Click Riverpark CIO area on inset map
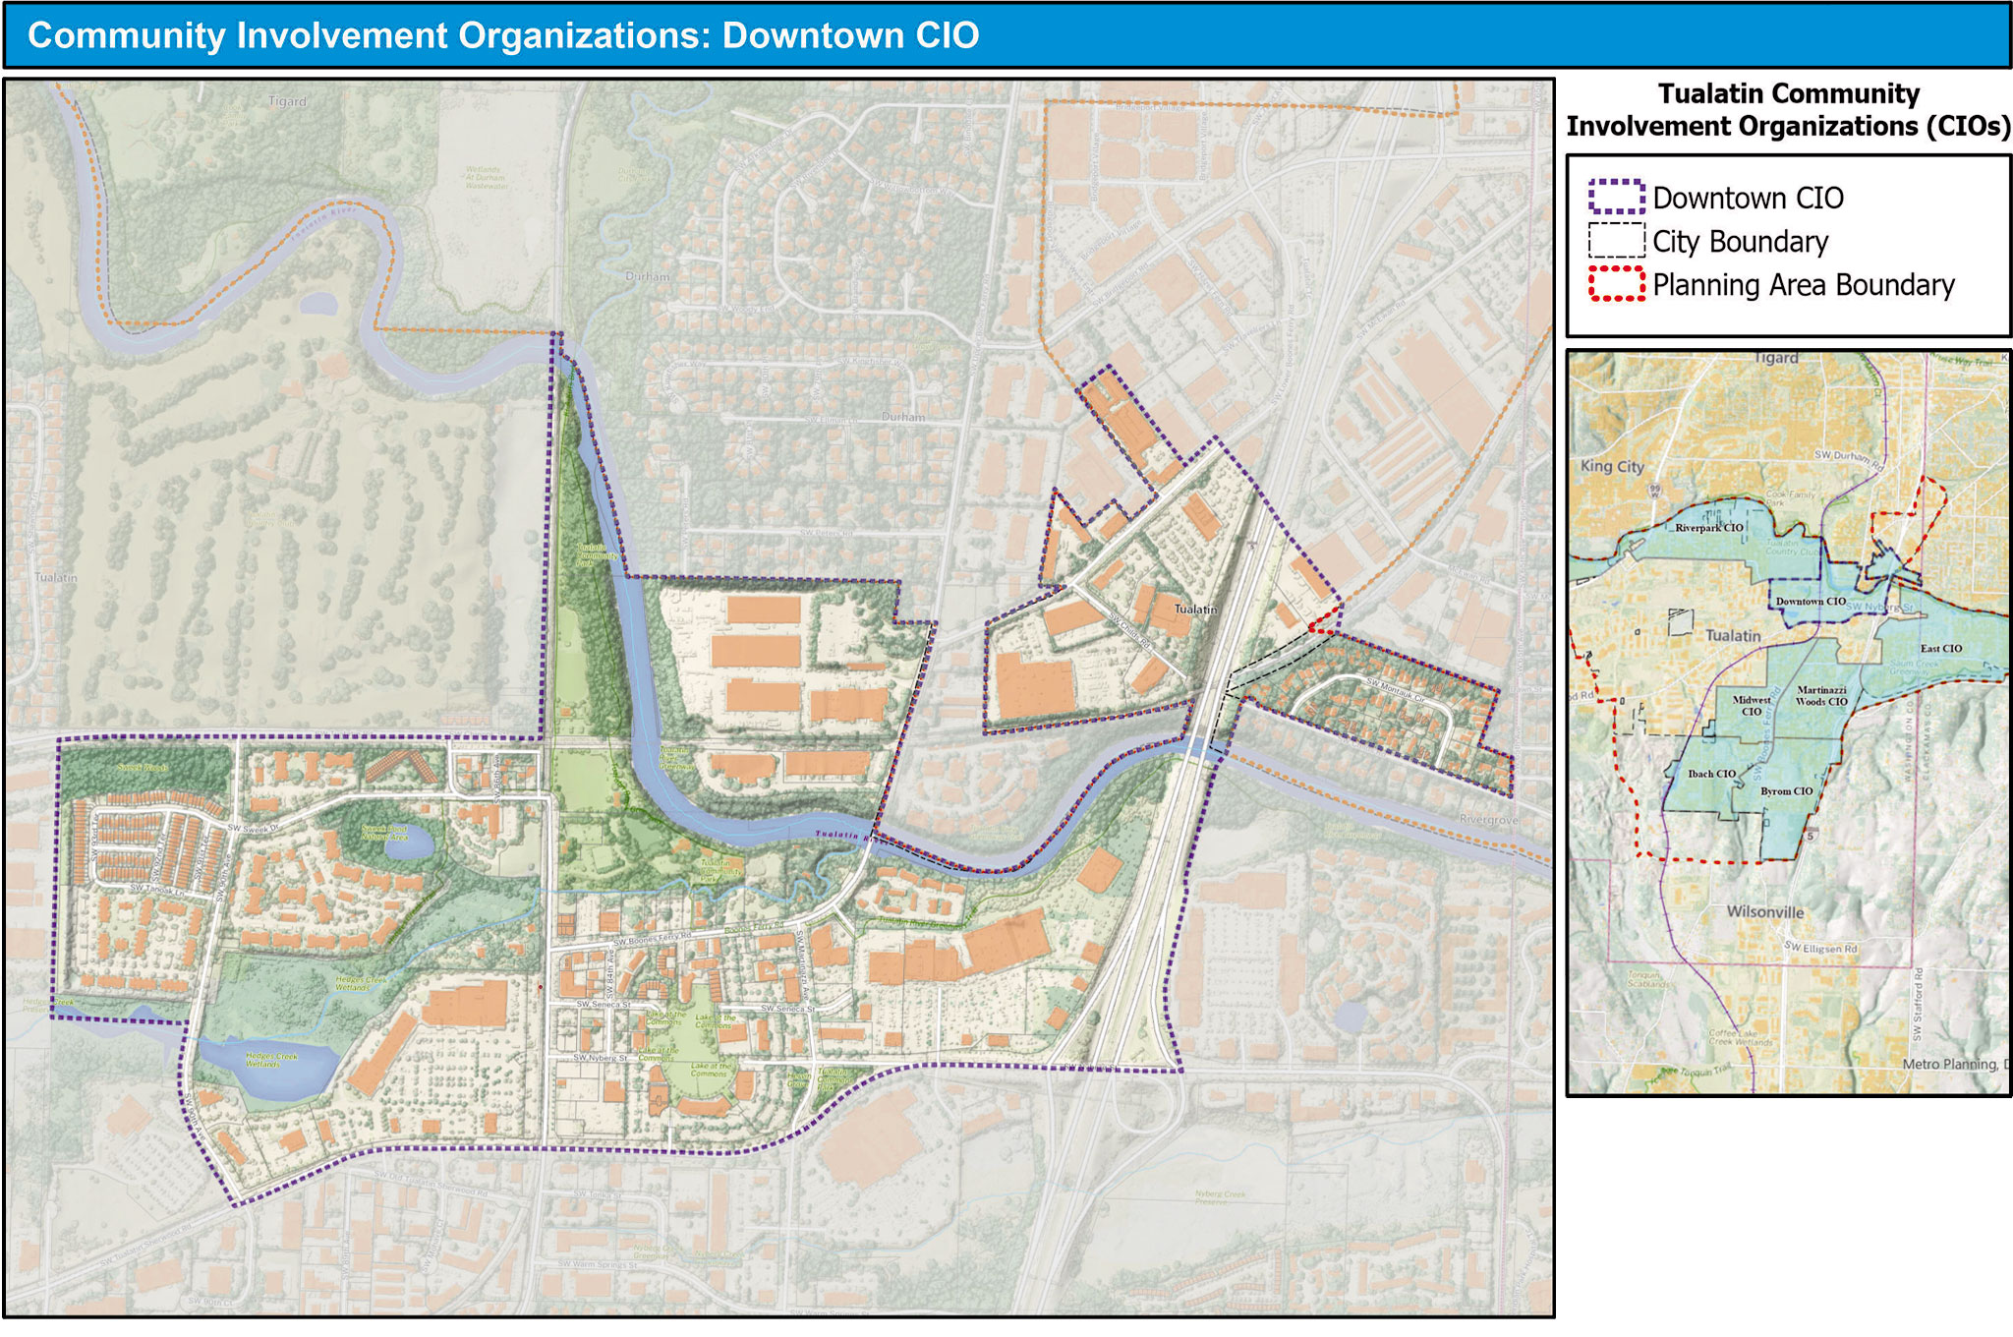Screen dimensions: 2013x1337 tap(1709, 528)
